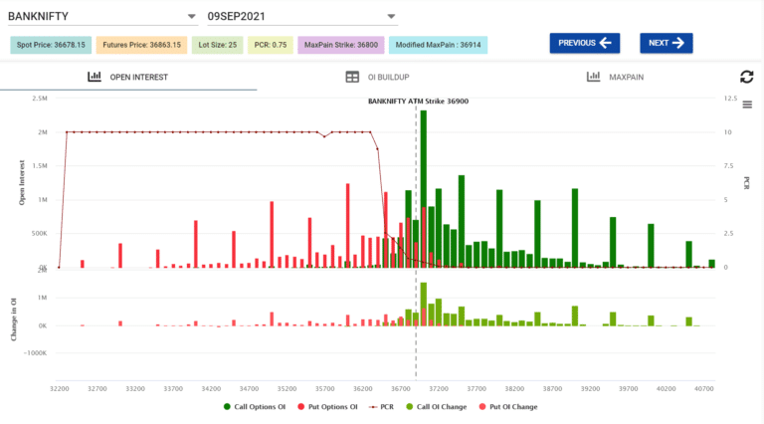764x424 pixels.
Task: Click the BANKNIFTY ATM Strike 36900 label
Action: click(418, 102)
